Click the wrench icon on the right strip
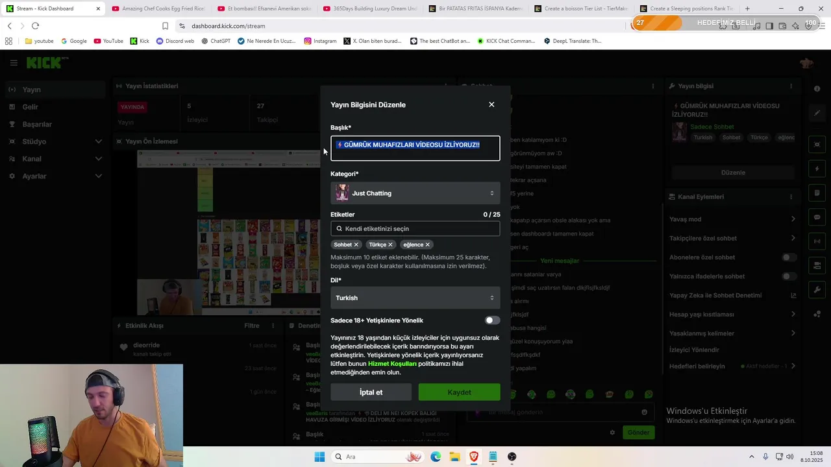Screen dimensions: 831x467 coord(817,290)
